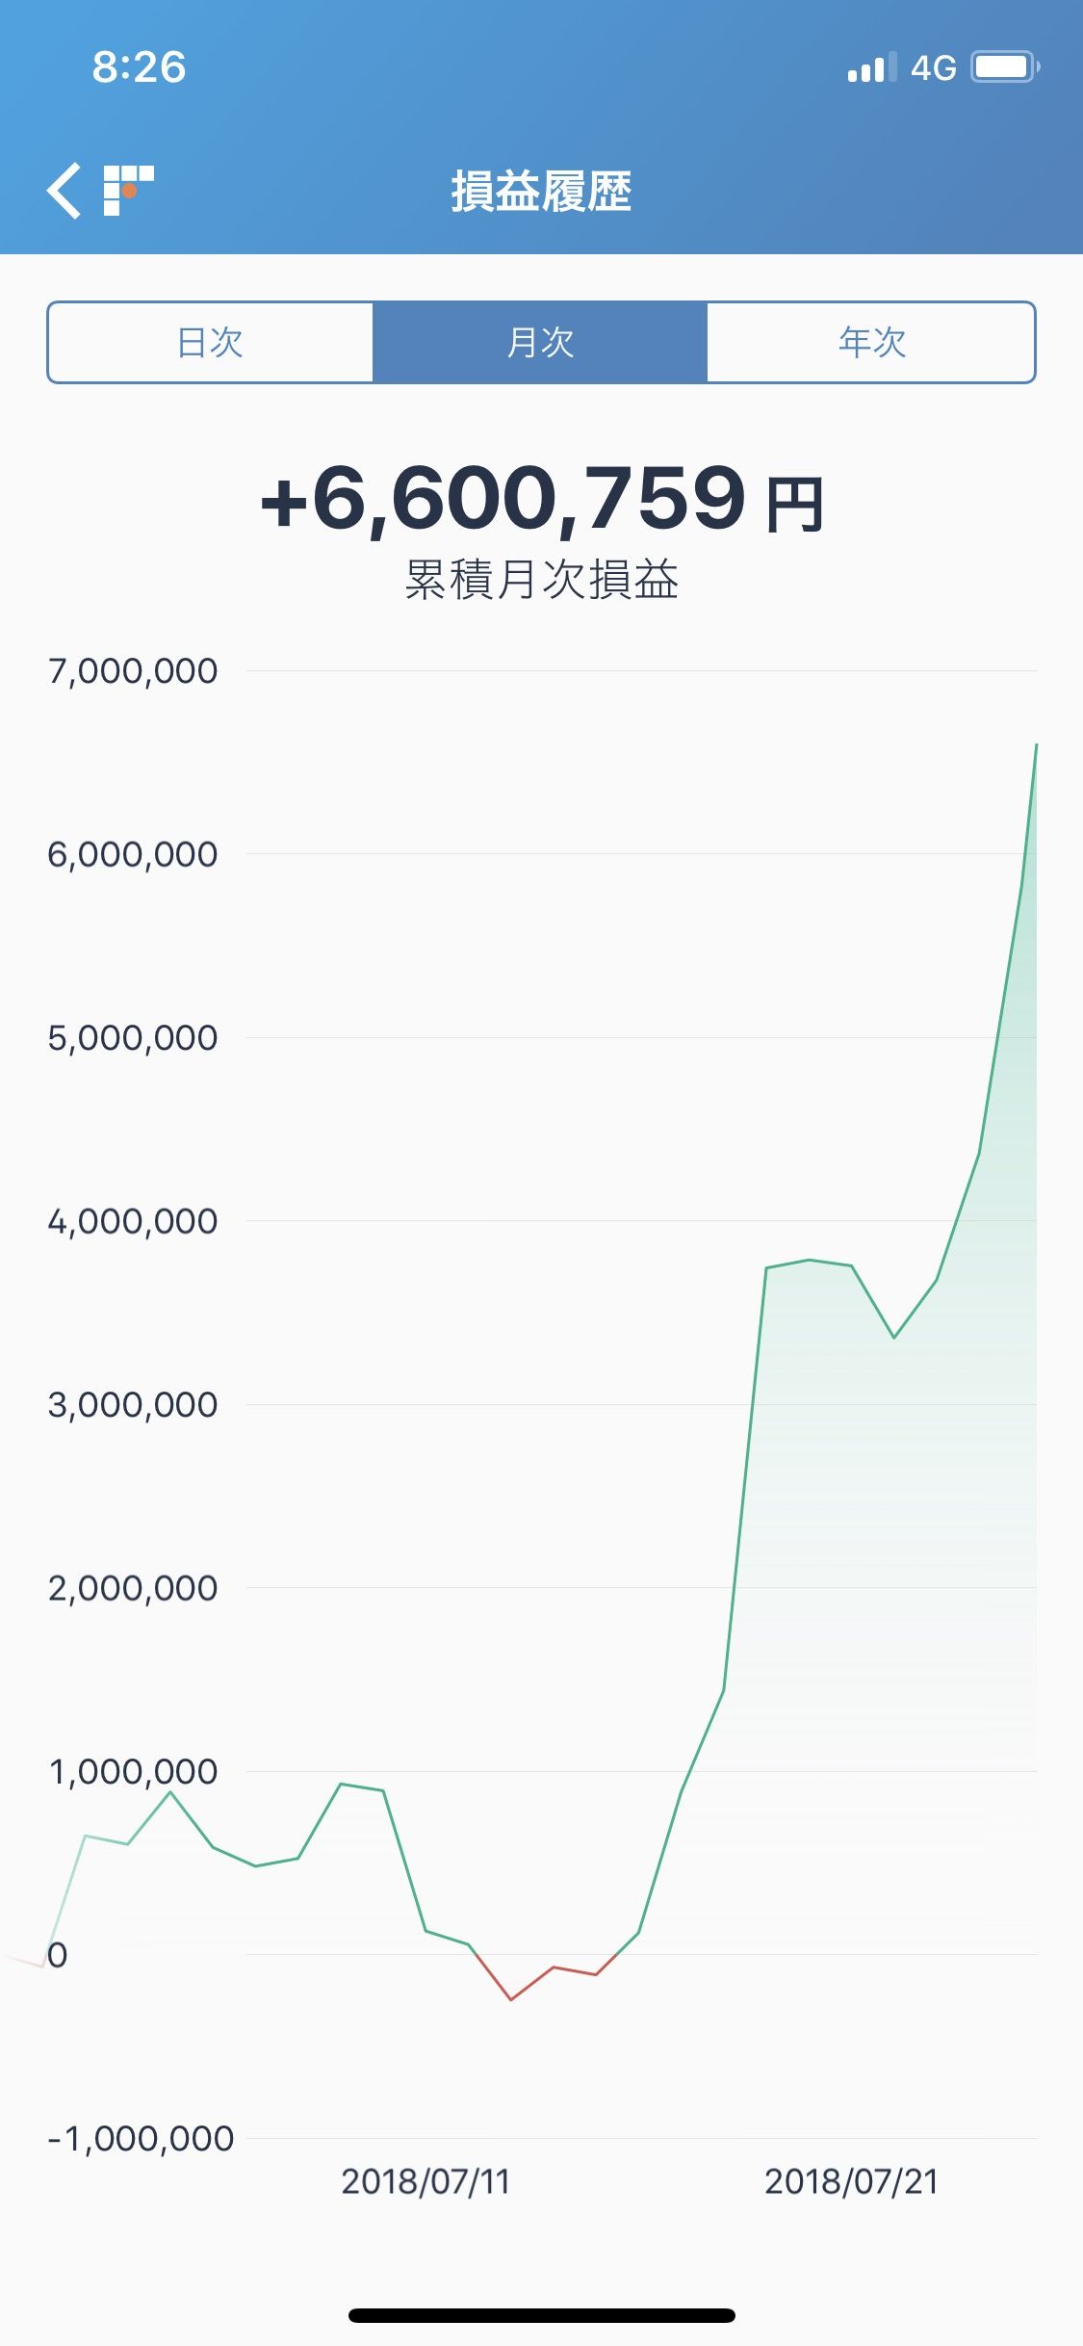The width and height of the screenshot is (1083, 2346).
Task: Tap the 2018/07/11 date axis label
Action: 425,2181
